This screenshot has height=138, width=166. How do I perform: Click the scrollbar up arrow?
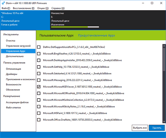click(164, 46)
